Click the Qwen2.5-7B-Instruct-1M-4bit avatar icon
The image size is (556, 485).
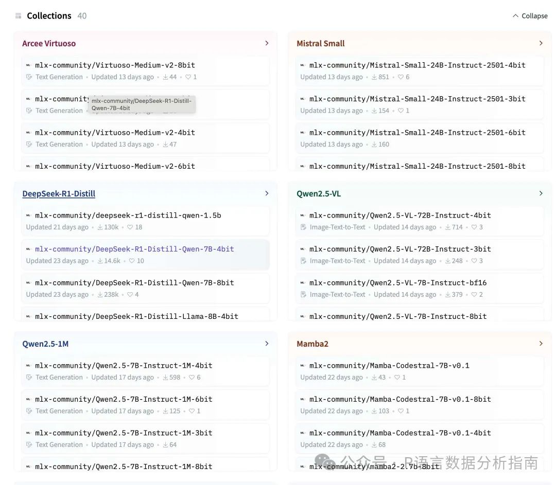tap(28, 366)
